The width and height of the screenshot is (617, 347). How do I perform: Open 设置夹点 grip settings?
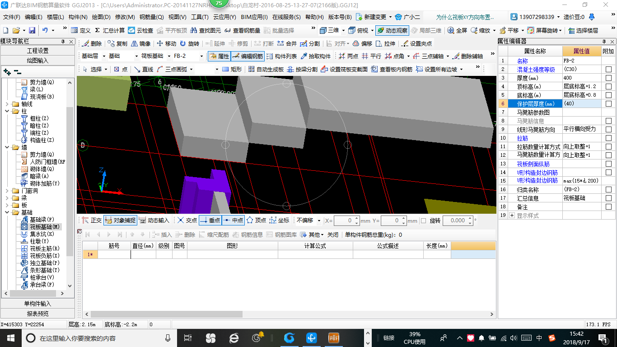(416, 43)
